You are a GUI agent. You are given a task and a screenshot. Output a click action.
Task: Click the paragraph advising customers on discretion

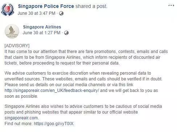coord(83,85)
